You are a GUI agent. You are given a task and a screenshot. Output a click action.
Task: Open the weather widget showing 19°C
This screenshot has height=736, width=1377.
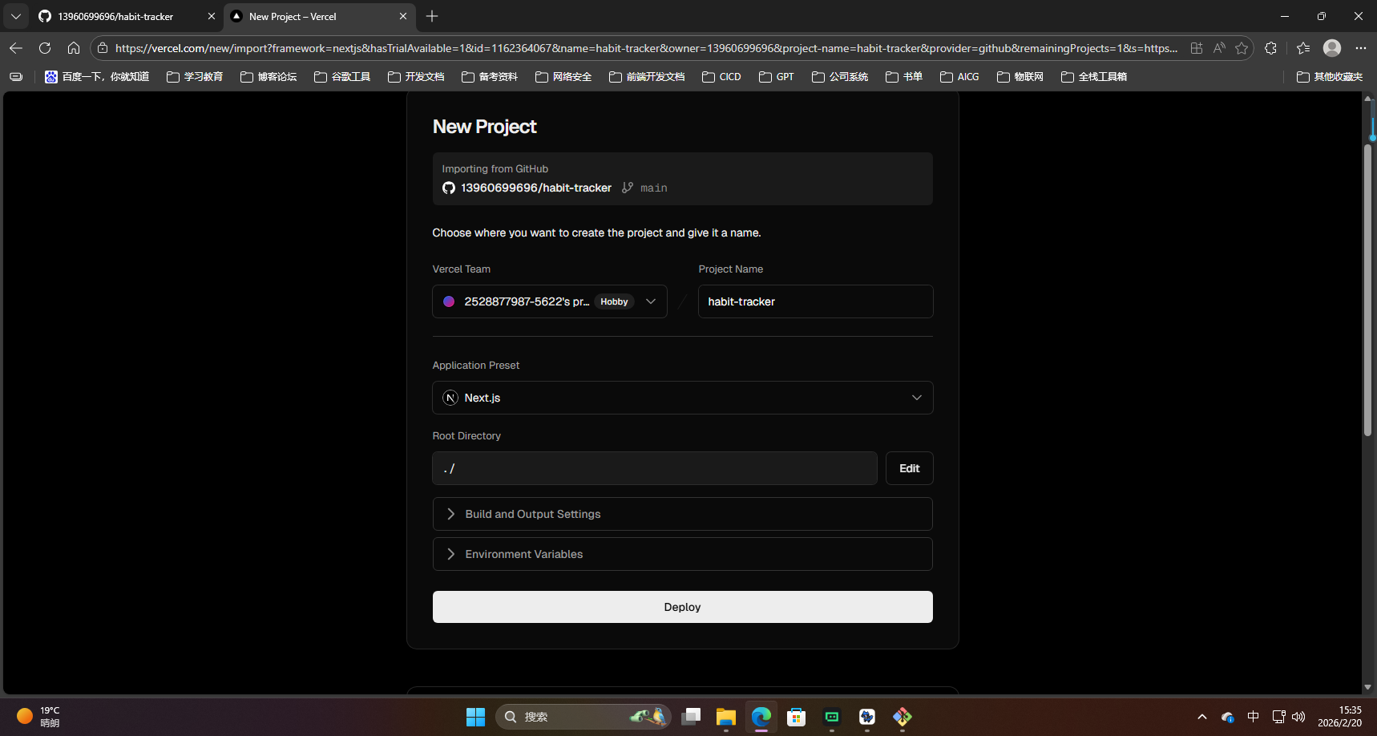point(38,717)
